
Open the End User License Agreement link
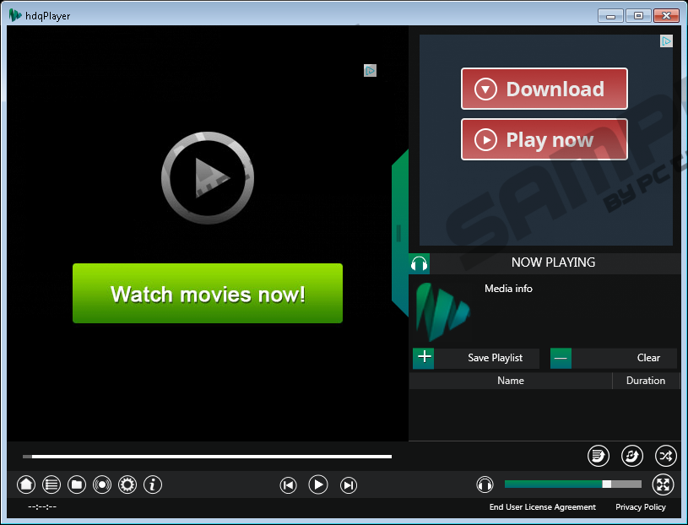point(542,507)
